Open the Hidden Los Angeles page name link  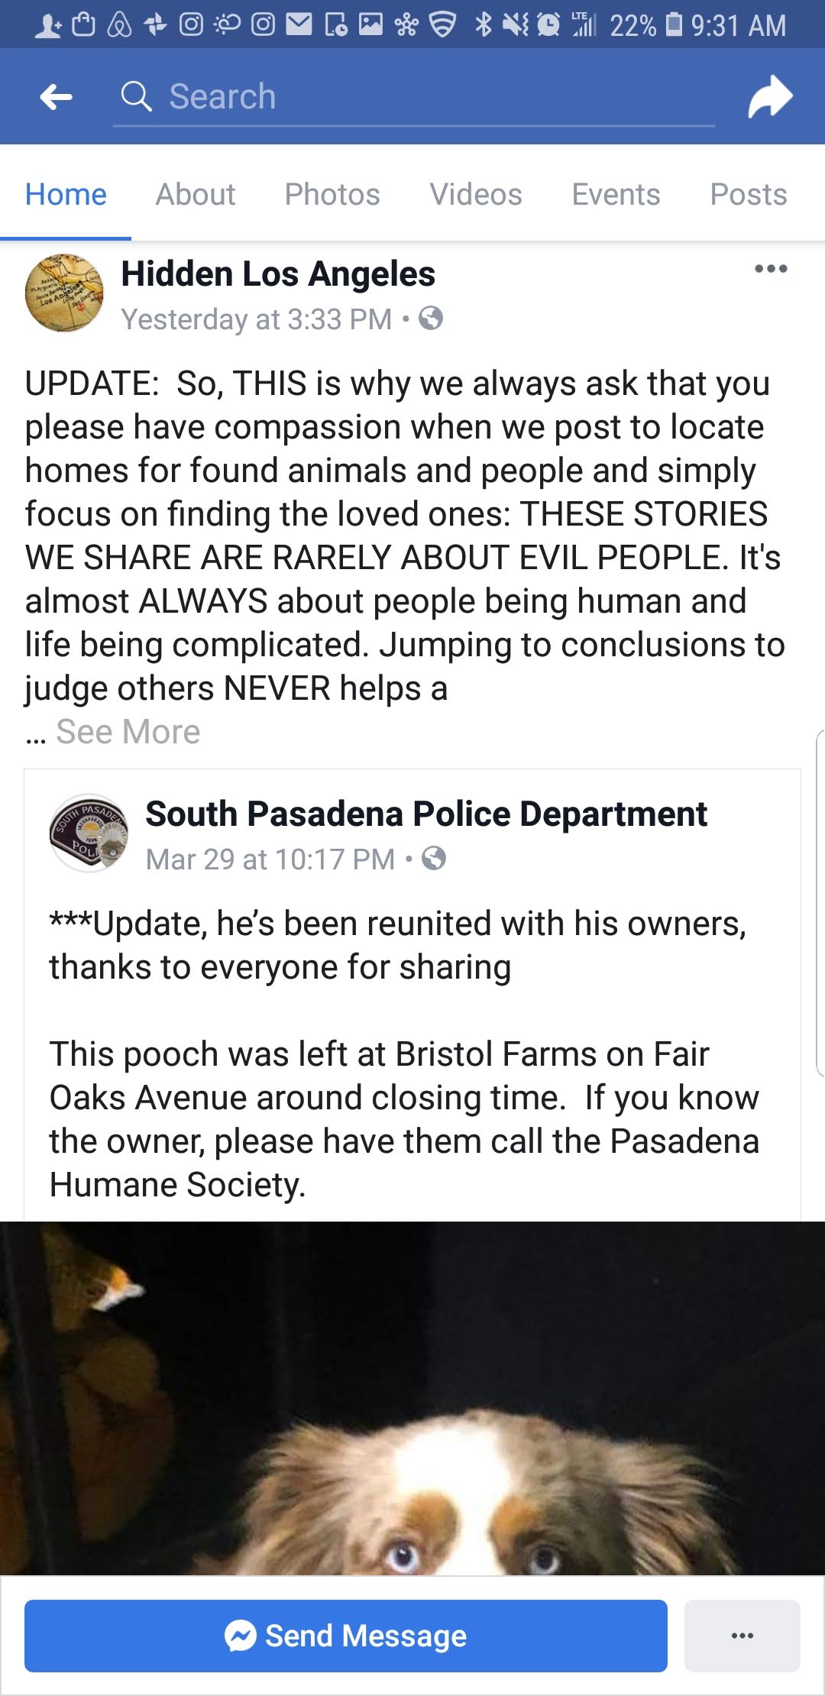(278, 273)
